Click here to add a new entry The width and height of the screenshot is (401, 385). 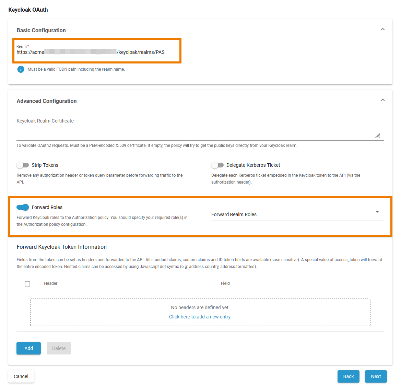tap(200, 317)
